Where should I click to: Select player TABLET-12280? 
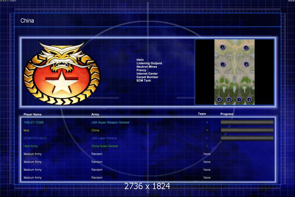click(33, 122)
